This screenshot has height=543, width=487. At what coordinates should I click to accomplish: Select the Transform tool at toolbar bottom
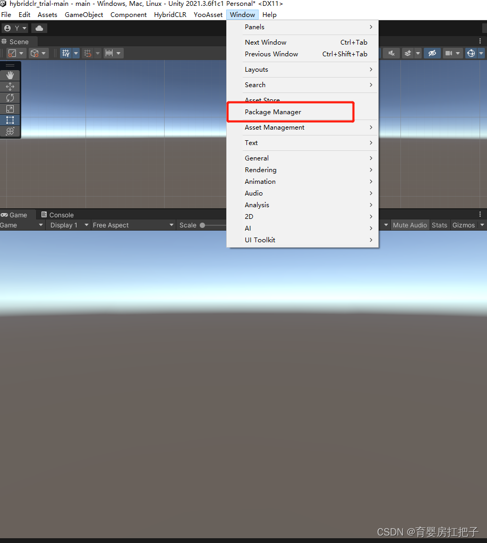tap(10, 131)
